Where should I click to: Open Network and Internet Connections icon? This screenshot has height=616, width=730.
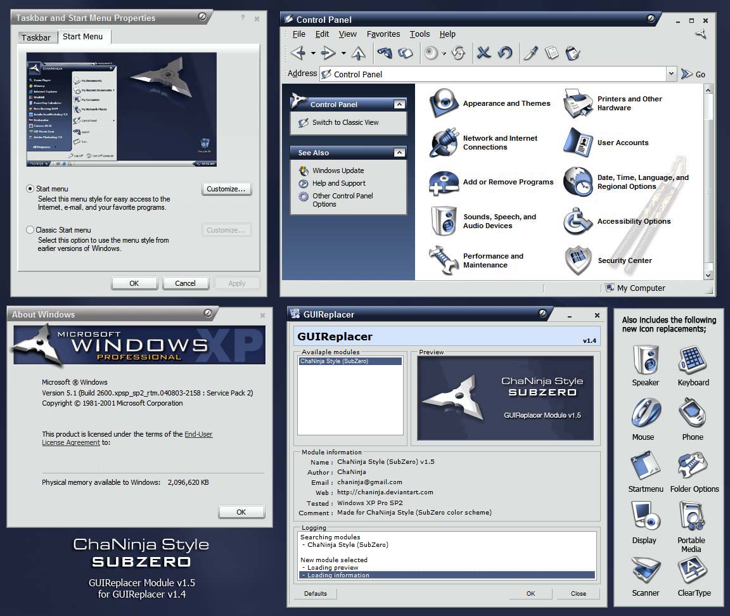pyautogui.click(x=444, y=143)
